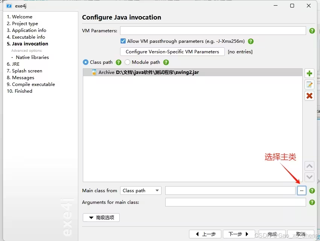This screenshot has height=241, width=320.
Task: Click the edit class path entry icon
Action: click(x=309, y=84)
